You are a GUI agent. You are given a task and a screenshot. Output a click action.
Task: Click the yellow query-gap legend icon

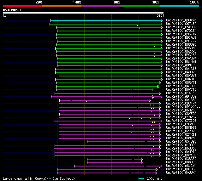tap(26, 178)
